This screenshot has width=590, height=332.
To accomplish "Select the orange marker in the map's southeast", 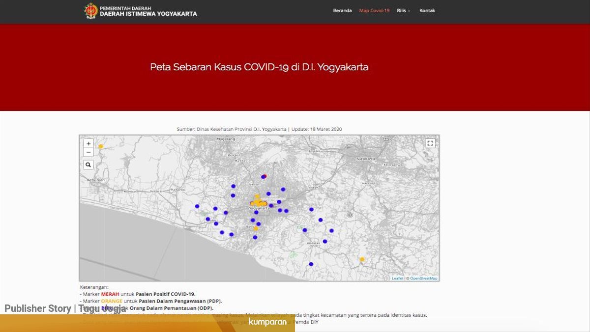I will (362, 259).
